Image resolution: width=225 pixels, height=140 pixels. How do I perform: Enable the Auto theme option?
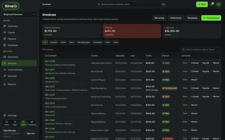pos(7,123)
